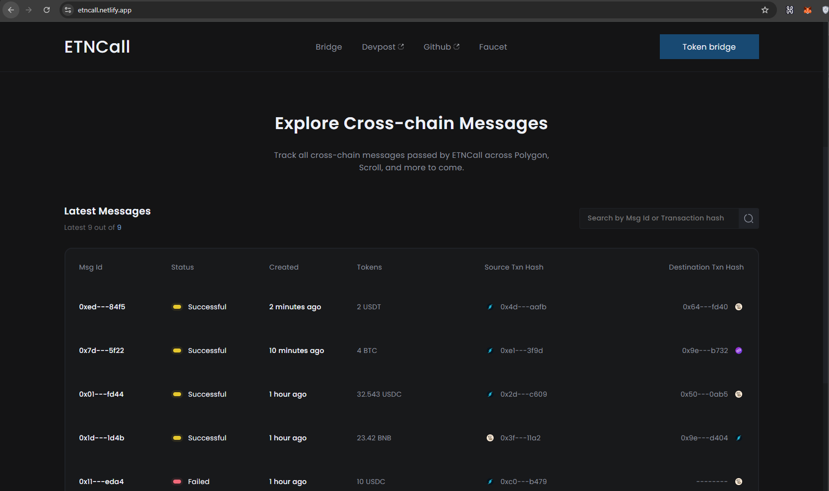Click the 'Latest 9 out of 9' count
The width and height of the screenshot is (829, 491).
93,227
